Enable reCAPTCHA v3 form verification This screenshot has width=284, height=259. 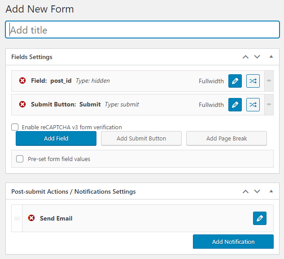pyautogui.click(x=15, y=127)
